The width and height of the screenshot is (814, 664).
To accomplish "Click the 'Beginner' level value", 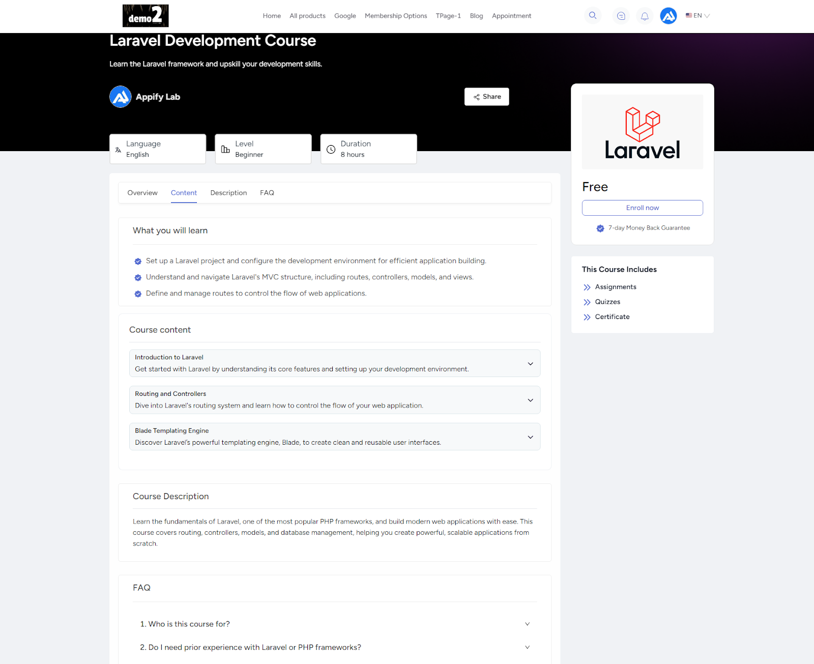I will 249,155.
